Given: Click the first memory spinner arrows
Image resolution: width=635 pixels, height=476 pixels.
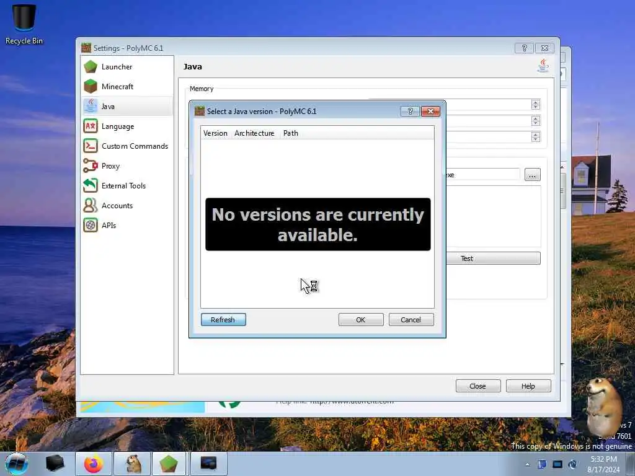Looking at the screenshot, I should (x=535, y=104).
